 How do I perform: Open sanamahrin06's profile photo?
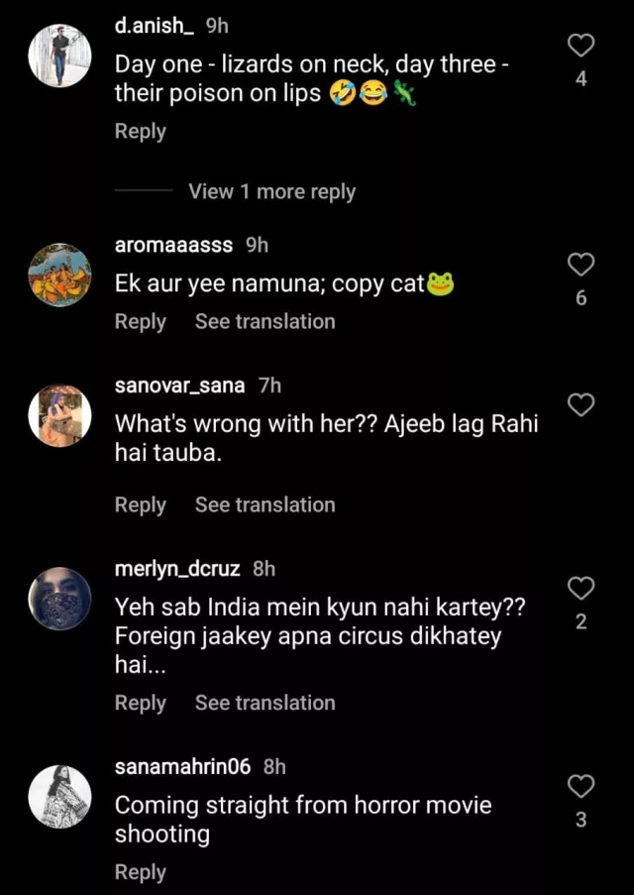pyautogui.click(x=59, y=796)
